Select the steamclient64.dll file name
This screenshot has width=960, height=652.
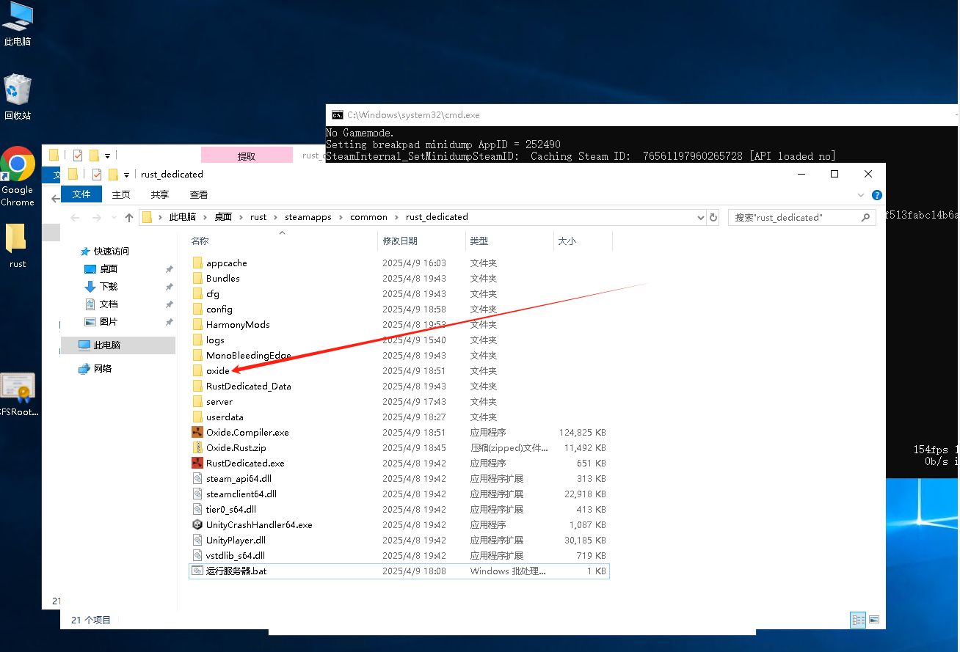click(x=241, y=494)
